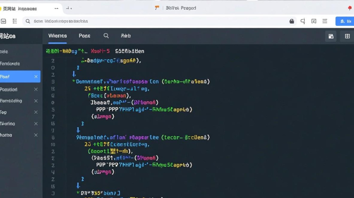Click the list icon beside the sidebar icon
354x198 pixels.
[15, 21]
